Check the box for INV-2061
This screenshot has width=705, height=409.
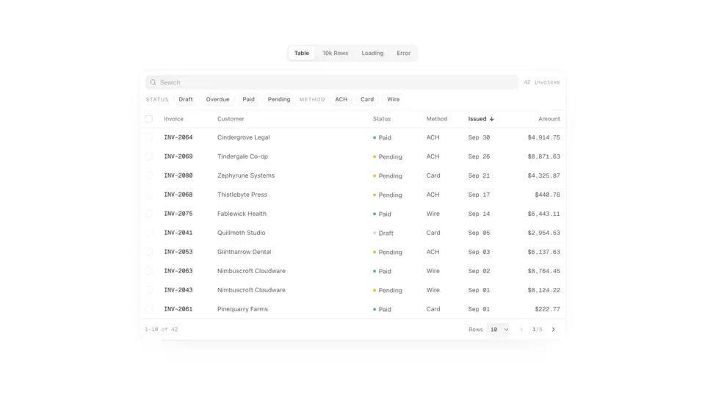(x=149, y=309)
